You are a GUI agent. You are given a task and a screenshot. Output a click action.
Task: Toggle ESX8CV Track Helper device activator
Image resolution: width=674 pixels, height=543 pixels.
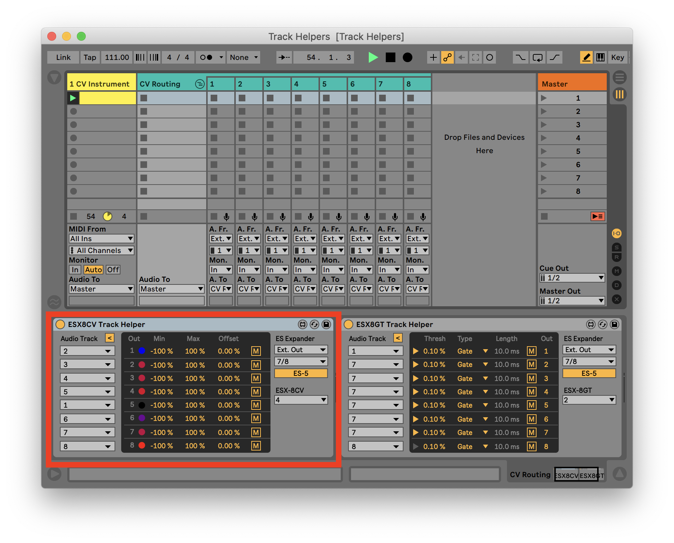(x=60, y=324)
